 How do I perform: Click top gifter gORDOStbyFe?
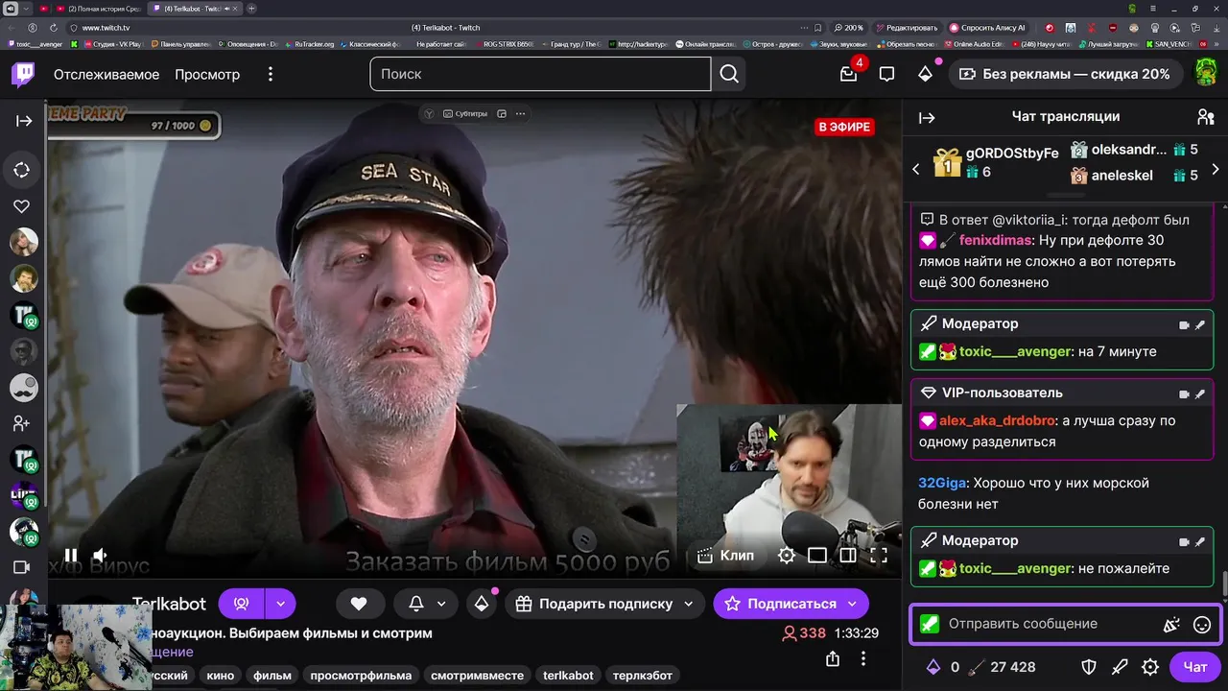pyautogui.click(x=1012, y=154)
